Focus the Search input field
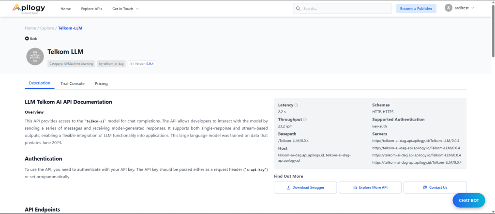This screenshot has height=214, width=495. pyautogui.click(x=346, y=9)
